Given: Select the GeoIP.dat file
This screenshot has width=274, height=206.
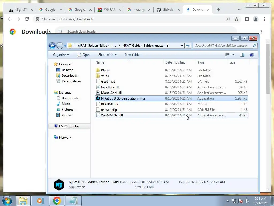Looking at the screenshot, I should [171, 82].
